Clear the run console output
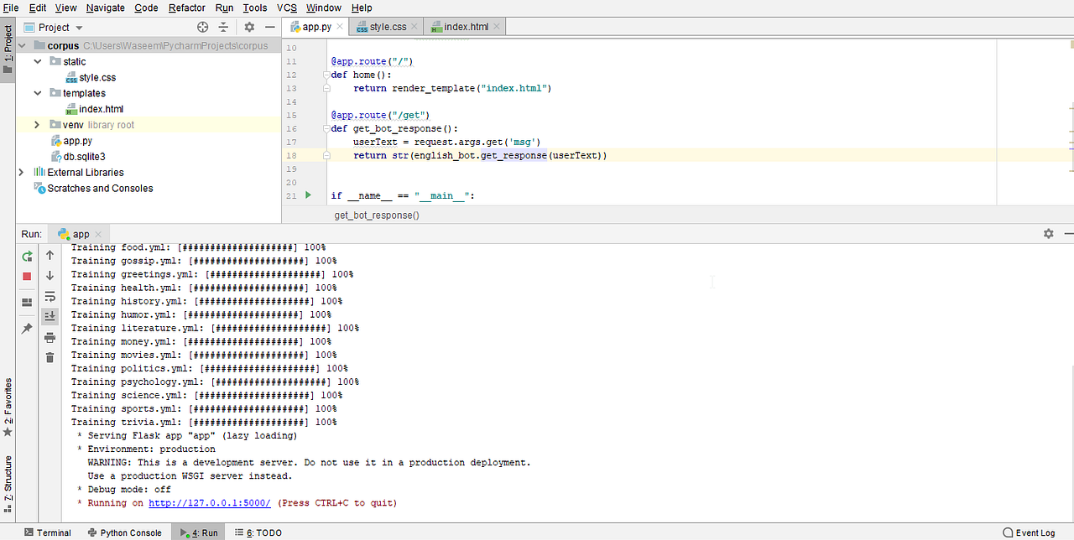This screenshot has height=540, width=1074. coord(50,356)
